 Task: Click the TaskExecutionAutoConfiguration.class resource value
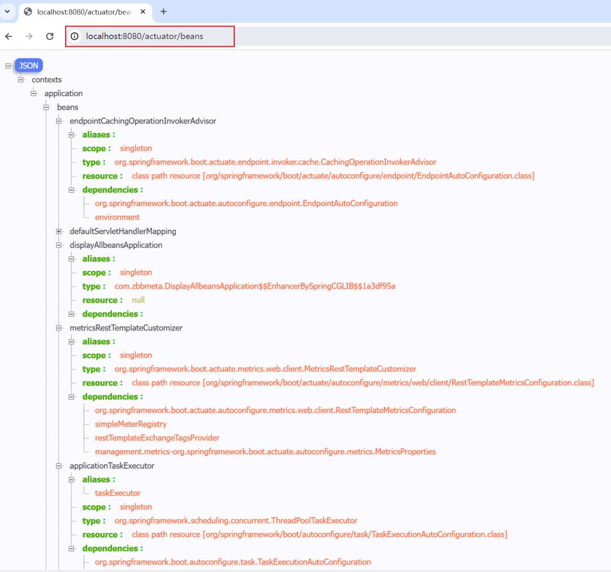coord(320,535)
